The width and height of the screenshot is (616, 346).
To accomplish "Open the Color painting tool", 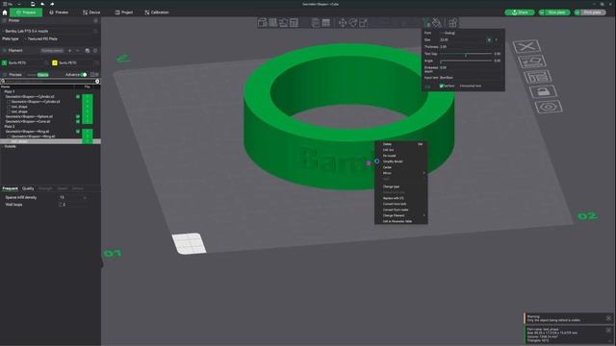I will tap(436, 23).
